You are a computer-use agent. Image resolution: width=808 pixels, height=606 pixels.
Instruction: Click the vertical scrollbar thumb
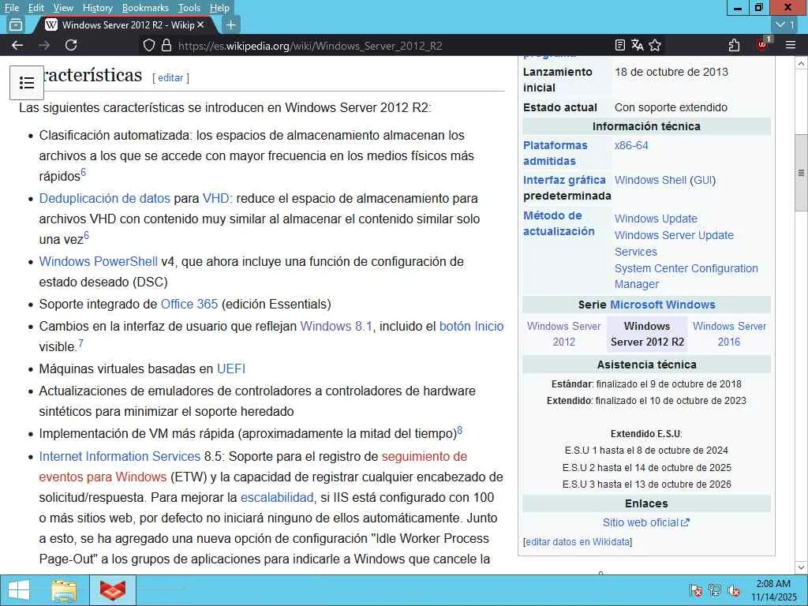[801, 174]
